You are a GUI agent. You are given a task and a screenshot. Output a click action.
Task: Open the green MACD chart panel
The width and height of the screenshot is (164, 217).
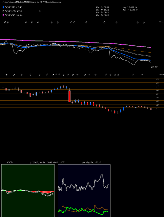(x=28, y=191)
